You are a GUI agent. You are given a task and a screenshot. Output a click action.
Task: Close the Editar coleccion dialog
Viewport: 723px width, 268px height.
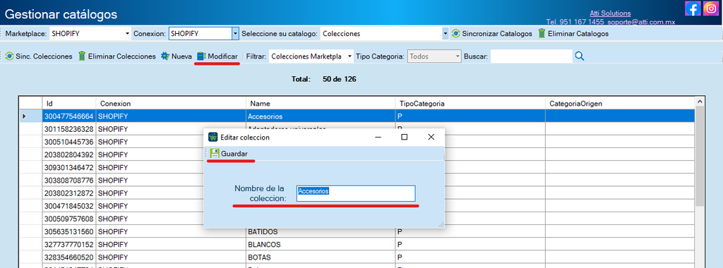click(x=431, y=137)
